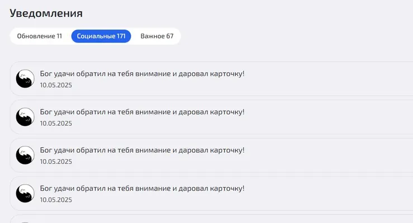Screen dimensions: 413x223
Task: Click the Уведомления page heading
Action: pyautogui.click(x=46, y=13)
